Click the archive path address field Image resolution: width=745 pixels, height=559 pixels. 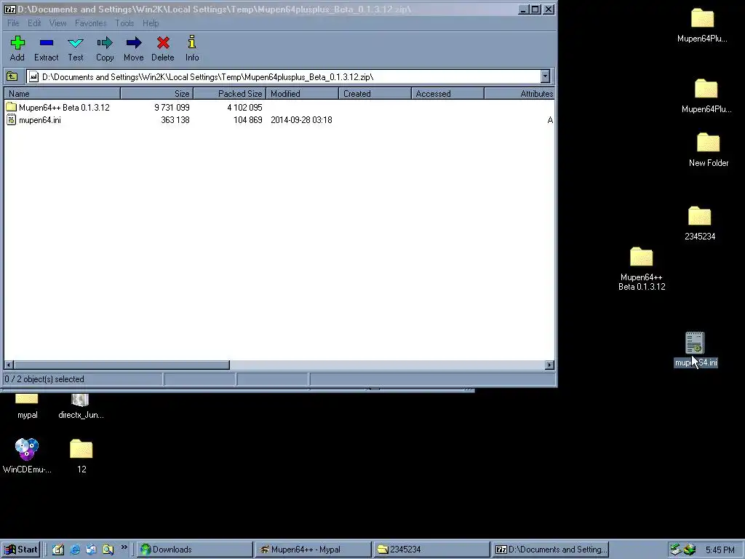284,76
